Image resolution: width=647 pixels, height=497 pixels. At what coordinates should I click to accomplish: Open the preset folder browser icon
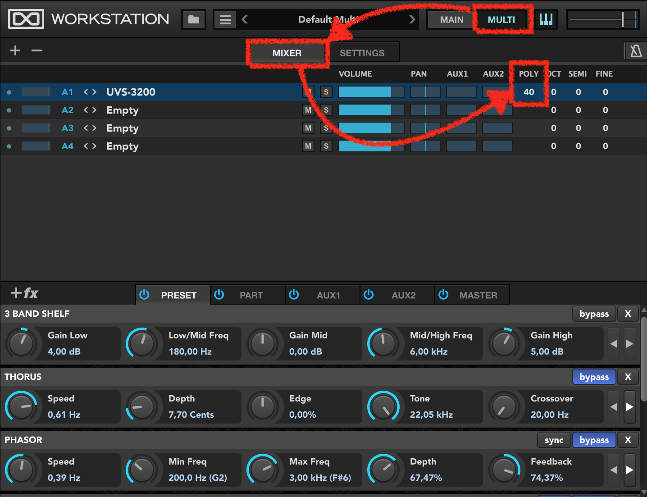193,19
